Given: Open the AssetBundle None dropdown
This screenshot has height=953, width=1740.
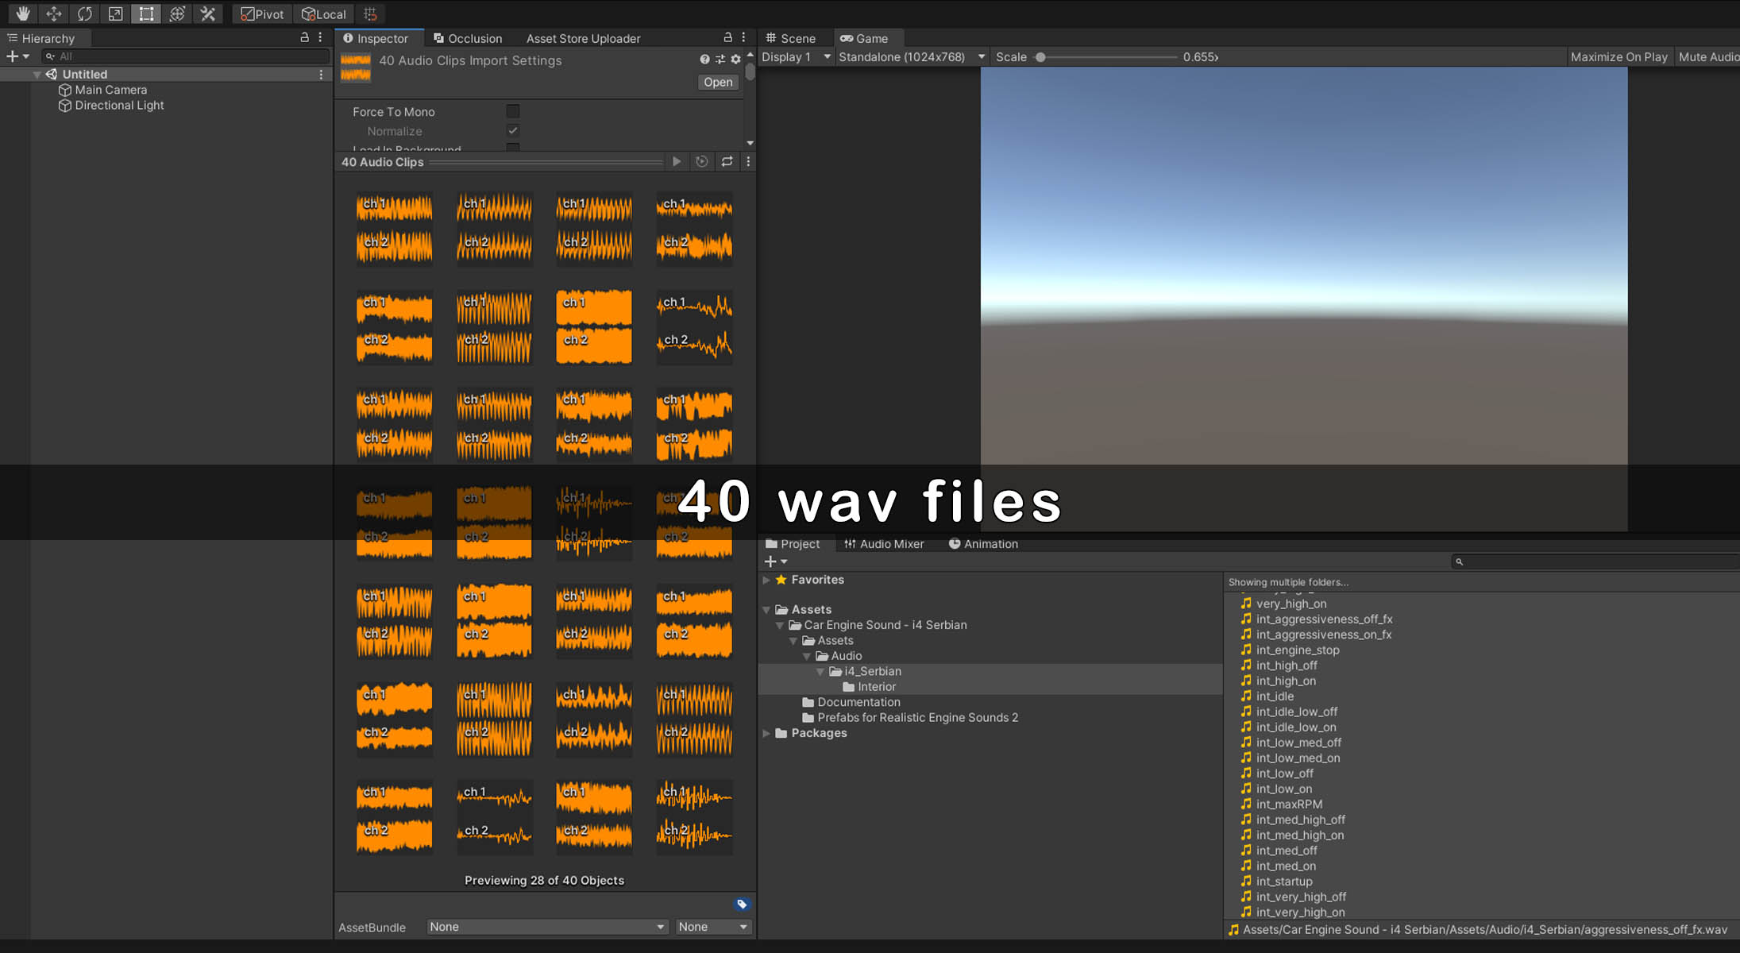Looking at the screenshot, I should click(x=546, y=927).
